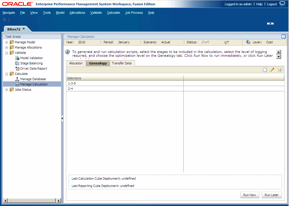Screen dimensions: 289x206
Task: Click the status change arrow icon next to Draft
Action: [227, 42]
